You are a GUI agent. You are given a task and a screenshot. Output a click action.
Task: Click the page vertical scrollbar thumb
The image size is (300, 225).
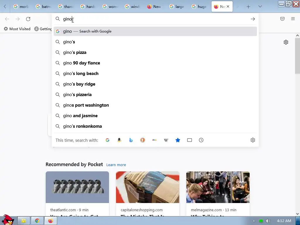(x=297, y=56)
